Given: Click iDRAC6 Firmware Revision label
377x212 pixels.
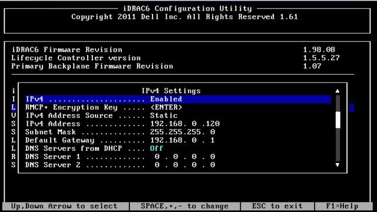Looking at the screenshot, I should (67, 49).
